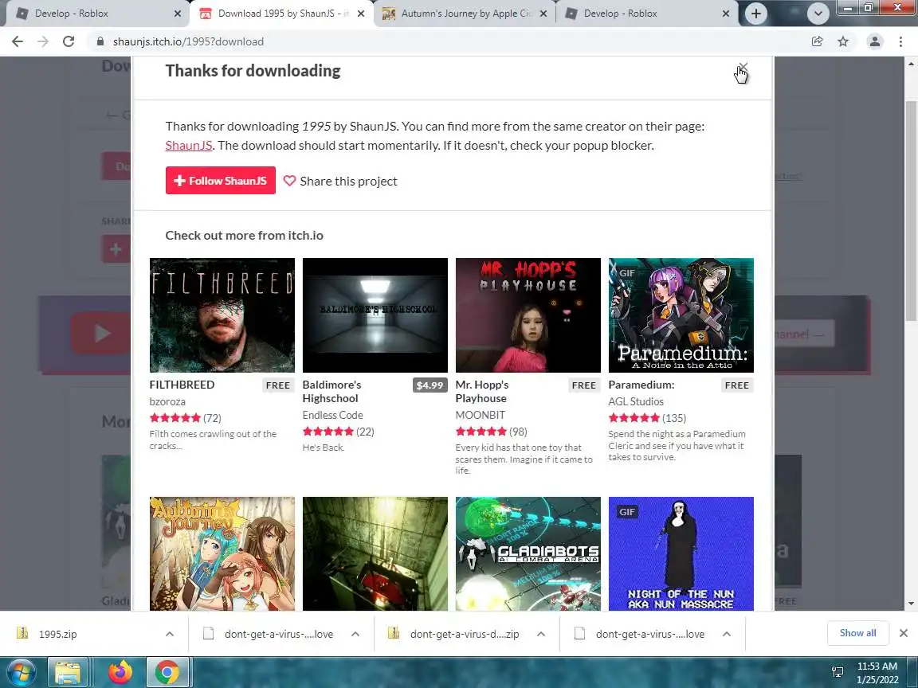Screen dimensions: 918x688
Task: Click the Paramedium: title link
Action: 641,385
